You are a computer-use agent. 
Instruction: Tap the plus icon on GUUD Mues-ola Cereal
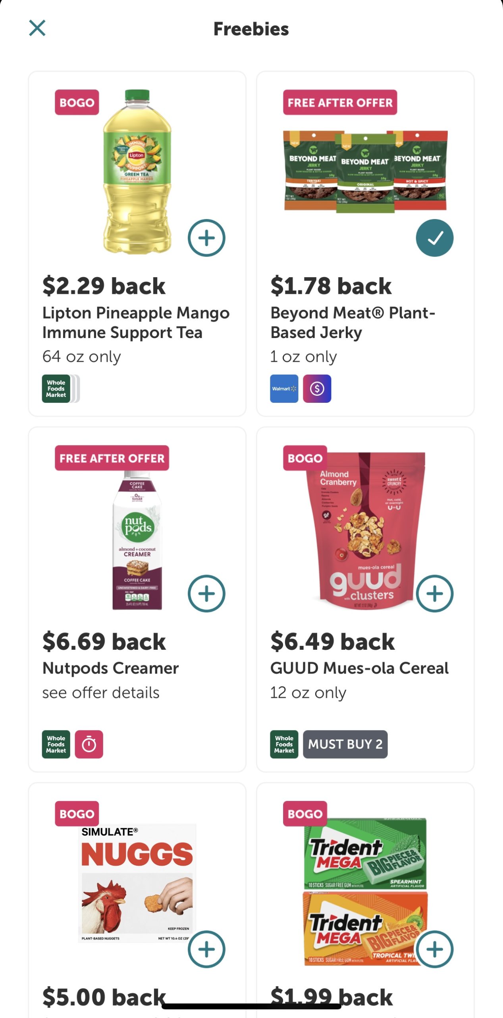point(435,593)
